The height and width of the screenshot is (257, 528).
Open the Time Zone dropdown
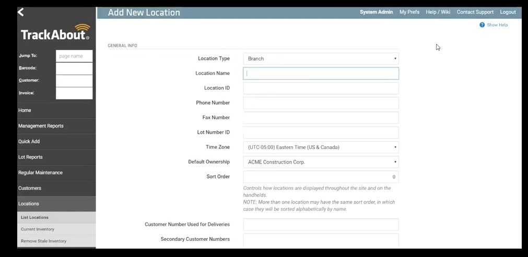(x=321, y=147)
